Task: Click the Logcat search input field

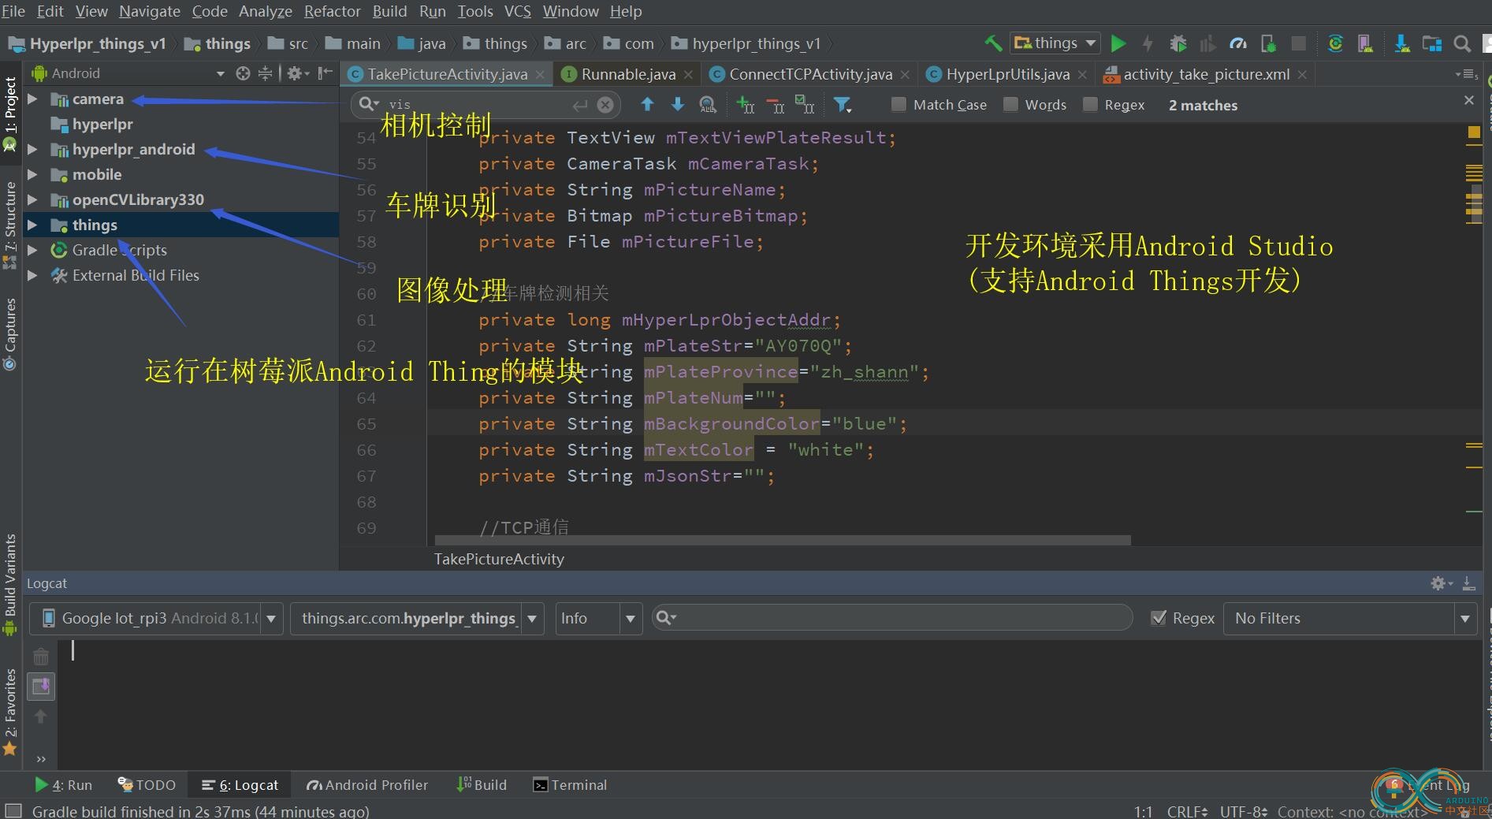Action: [891, 618]
